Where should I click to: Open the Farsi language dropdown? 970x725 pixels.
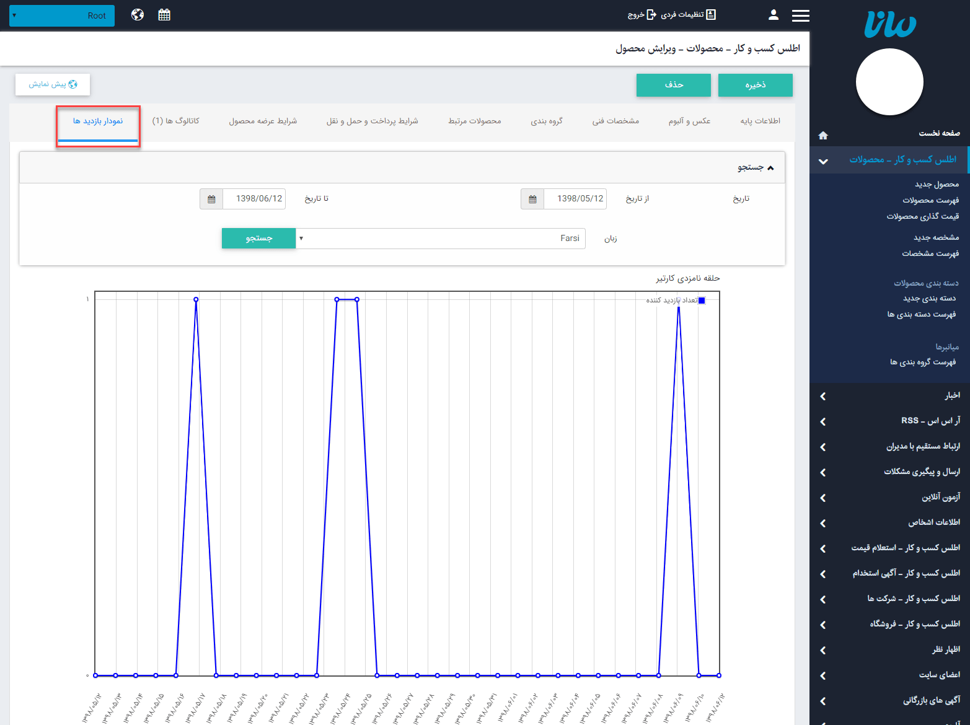(440, 239)
